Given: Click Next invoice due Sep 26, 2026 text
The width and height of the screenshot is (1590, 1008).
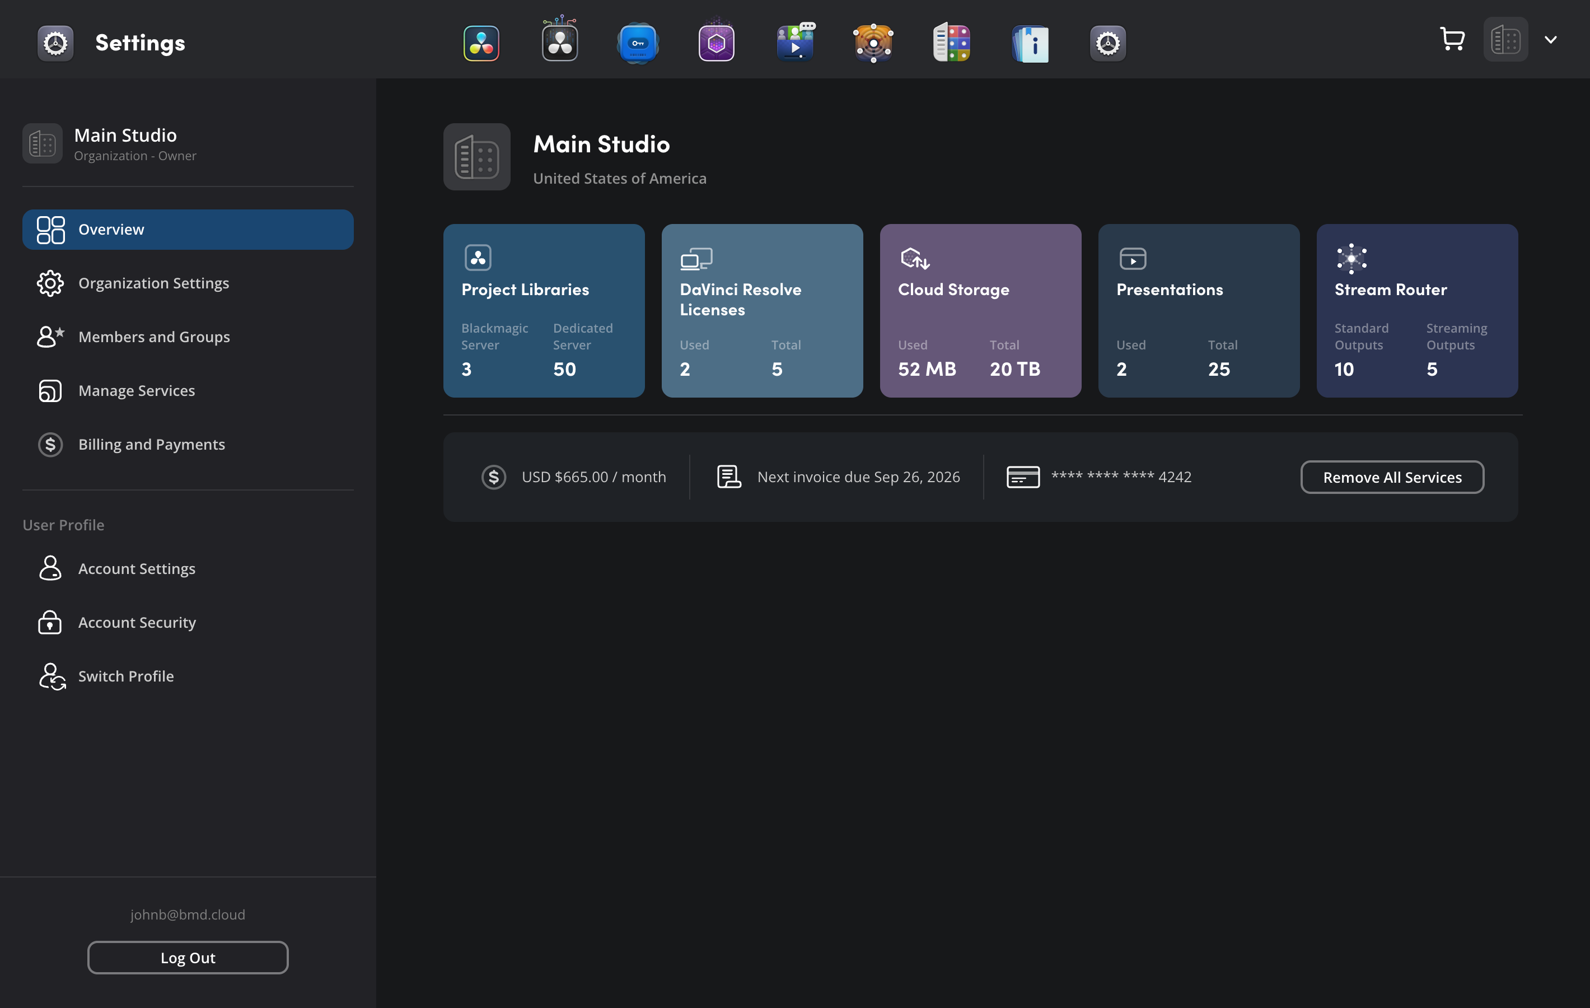Looking at the screenshot, I should pyautogui.click(x=858, y=477).
